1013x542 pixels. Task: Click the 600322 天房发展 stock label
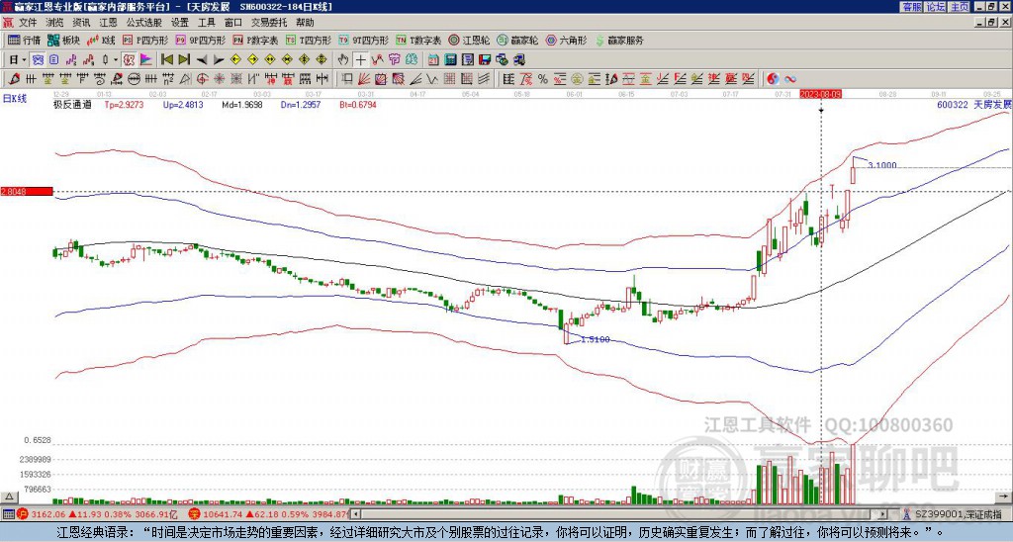[974, 104]
